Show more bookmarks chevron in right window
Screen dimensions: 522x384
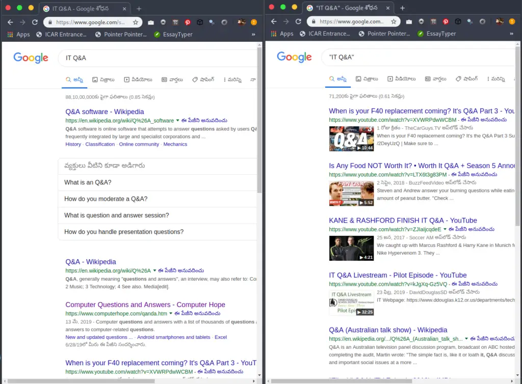(511, 34)
